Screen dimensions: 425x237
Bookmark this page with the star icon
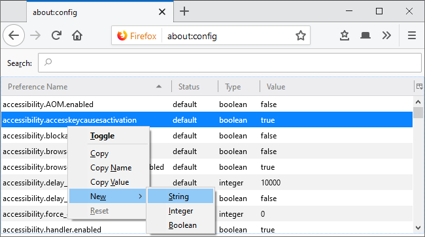click(x=300, y=36)
